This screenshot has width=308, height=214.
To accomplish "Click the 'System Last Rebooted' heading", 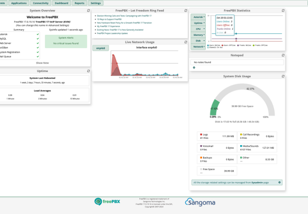I will click(42, 78).
